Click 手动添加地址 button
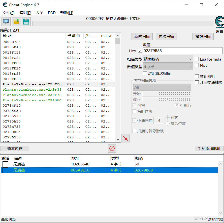This screenshot has height=223, width=224. (209, 148)
